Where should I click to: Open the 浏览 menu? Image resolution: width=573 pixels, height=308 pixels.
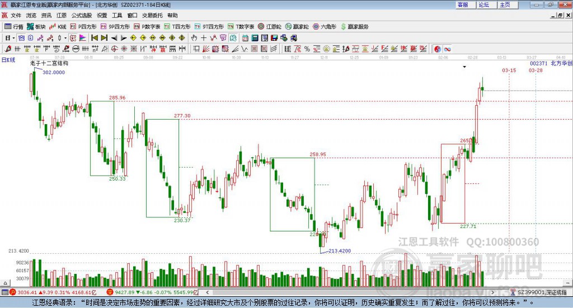pos(31,15)
